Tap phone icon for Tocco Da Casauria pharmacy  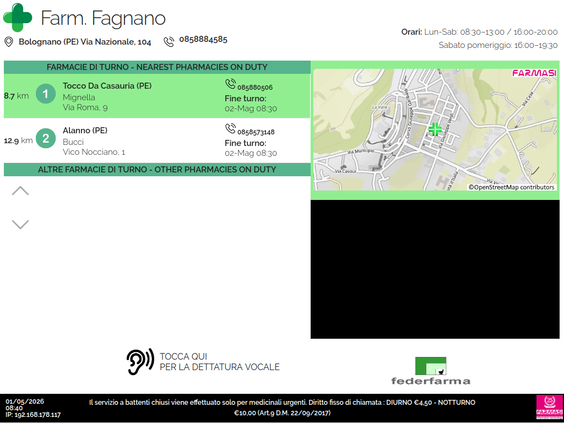(230, 84)
